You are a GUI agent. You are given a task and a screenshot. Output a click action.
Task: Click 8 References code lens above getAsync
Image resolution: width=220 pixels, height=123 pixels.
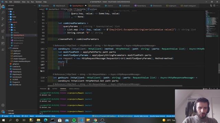[x=59, y=74]
